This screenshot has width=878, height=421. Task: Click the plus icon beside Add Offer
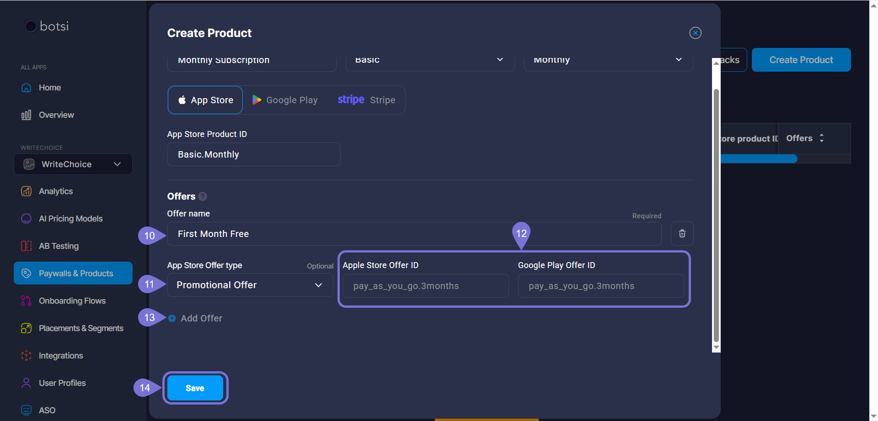172,318
